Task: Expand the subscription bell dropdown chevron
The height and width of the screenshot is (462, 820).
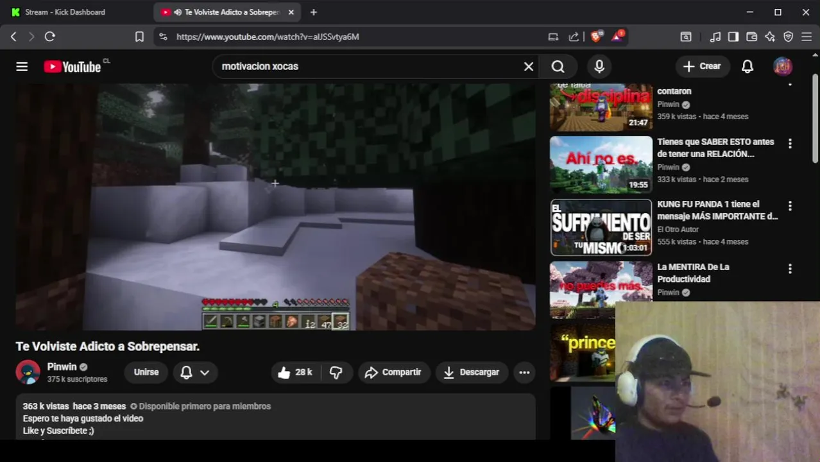Action: (x=205, y=372)
